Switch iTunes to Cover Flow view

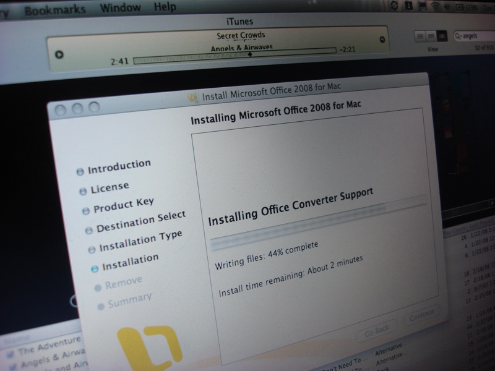tap(442, 36)
